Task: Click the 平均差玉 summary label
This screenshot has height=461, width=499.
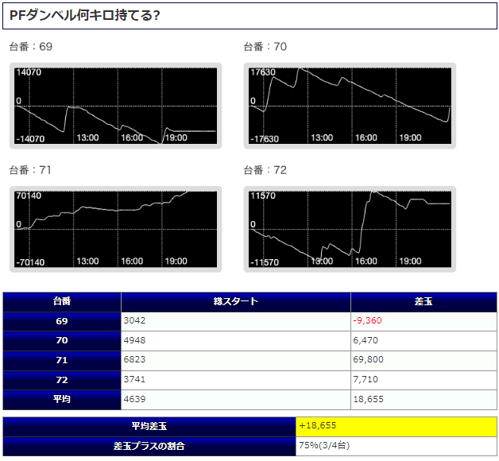Action: coord(149,427)
